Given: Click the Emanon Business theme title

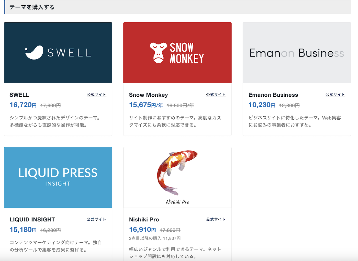Looking at the screenshot, I should [273, 95].
